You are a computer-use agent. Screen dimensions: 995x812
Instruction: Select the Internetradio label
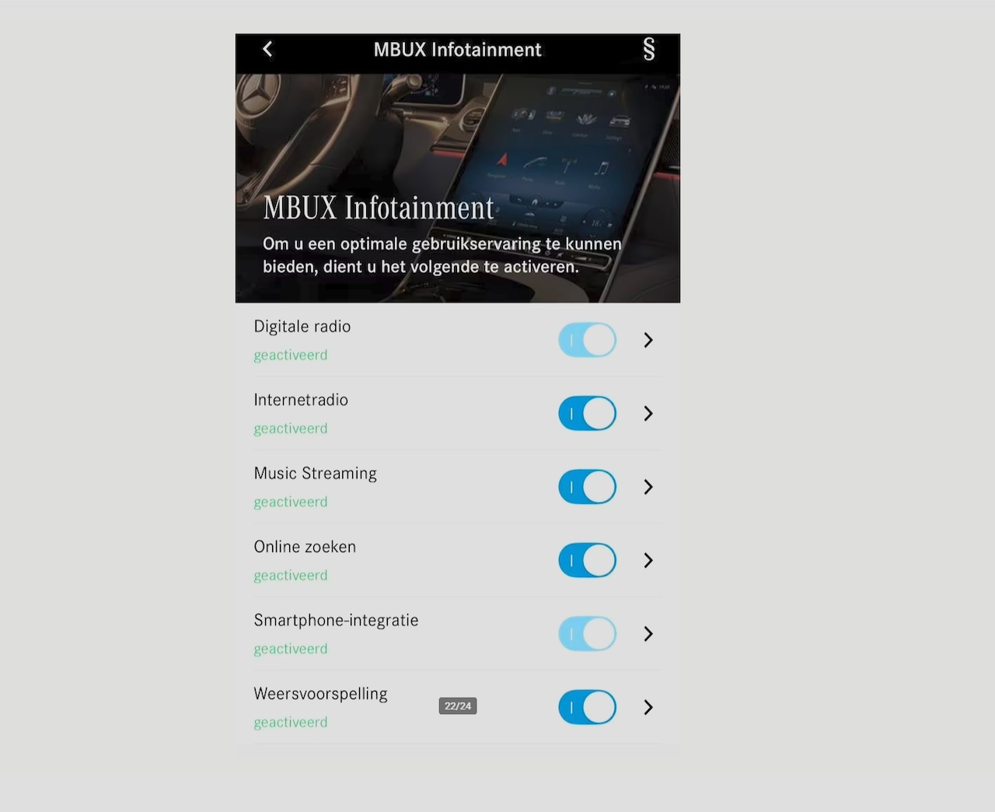301,400
